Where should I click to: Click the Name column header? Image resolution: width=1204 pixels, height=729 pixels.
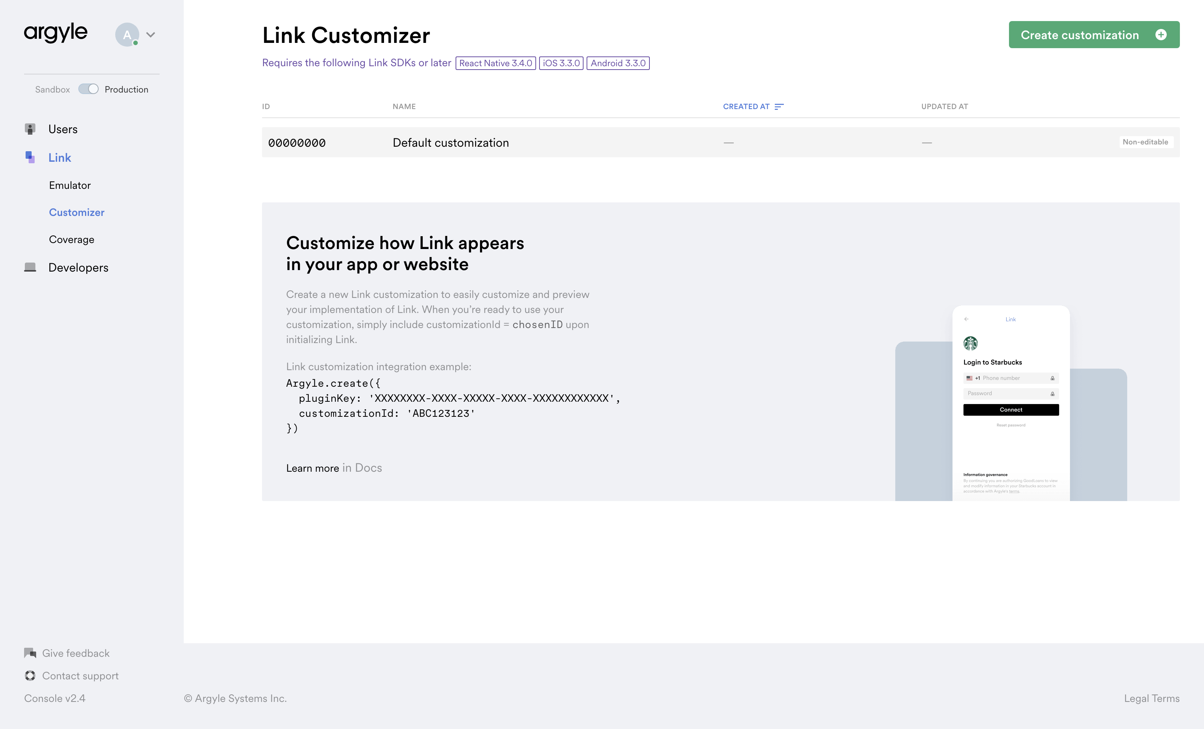pos(404,106)
